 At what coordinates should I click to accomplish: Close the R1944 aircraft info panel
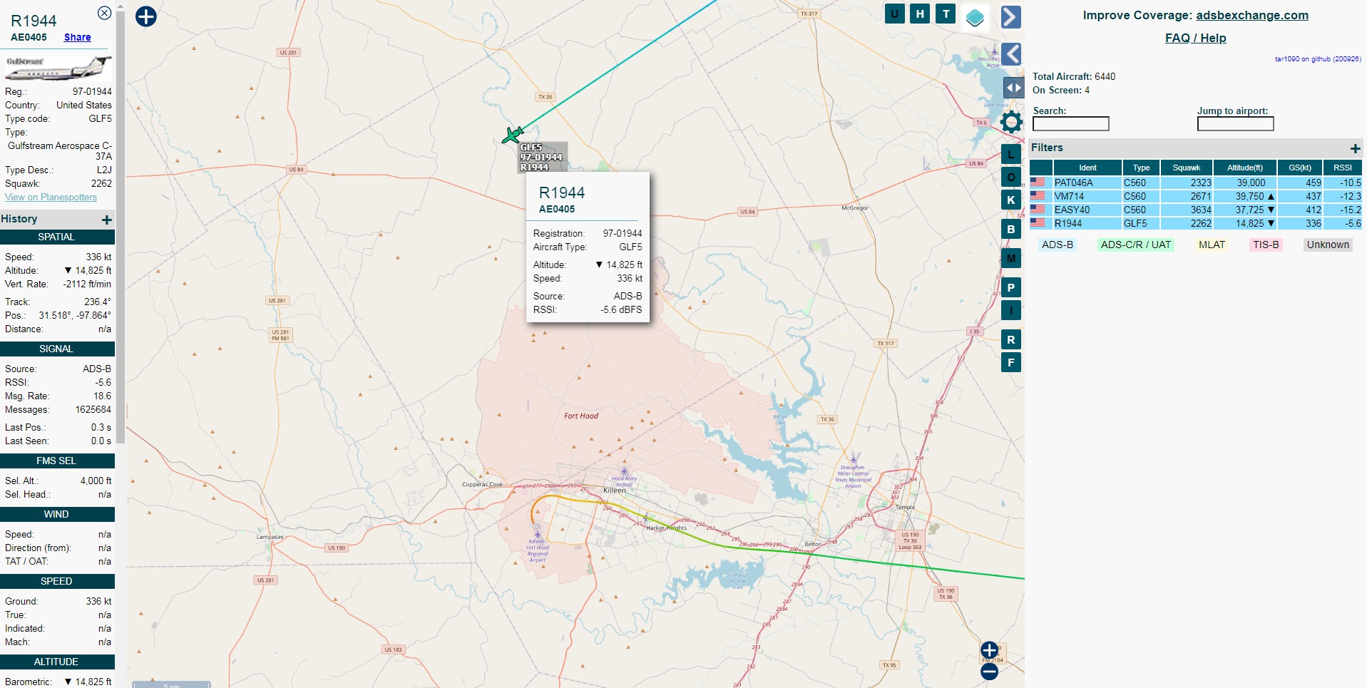coord(104,13)
